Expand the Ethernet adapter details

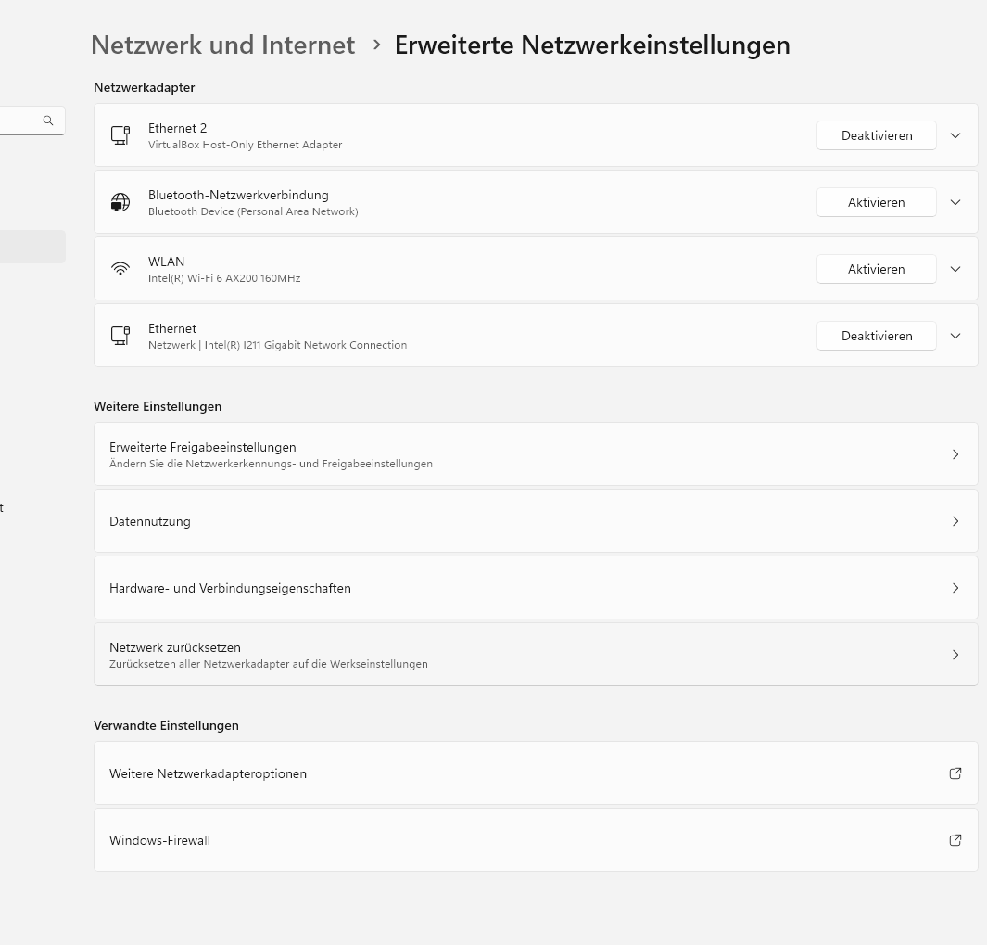(955, 336)
